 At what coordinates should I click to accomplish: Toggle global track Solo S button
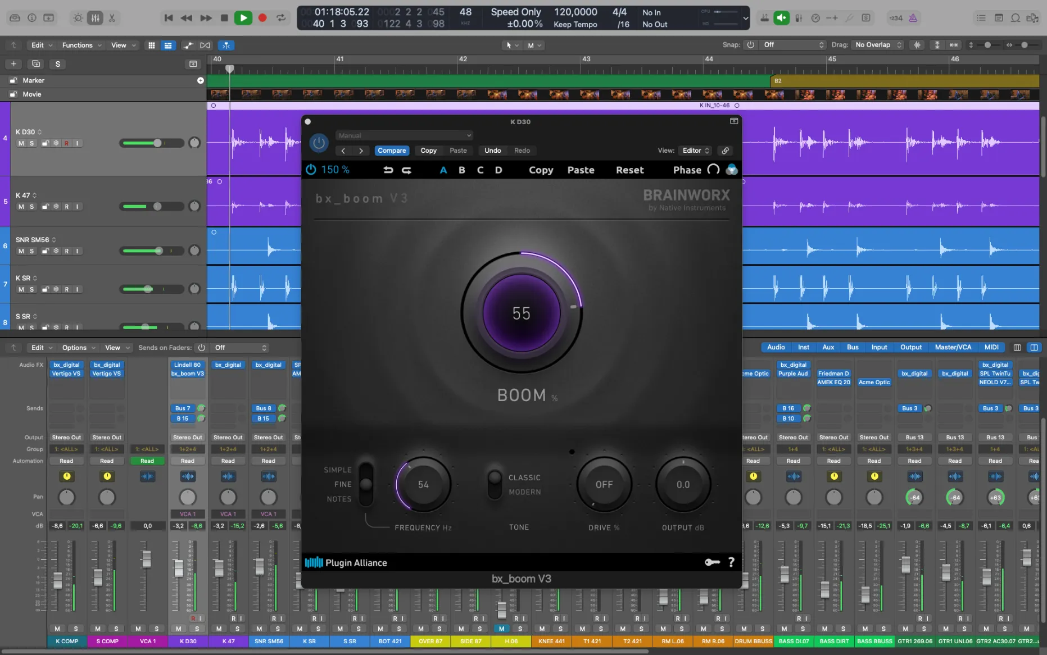click(58, 64)
